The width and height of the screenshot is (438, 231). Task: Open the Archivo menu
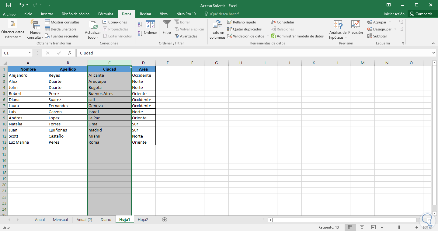point(9,14)
